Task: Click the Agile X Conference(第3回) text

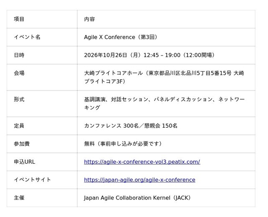Action: [121, 37]
